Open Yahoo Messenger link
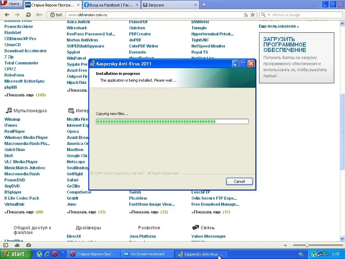The height and width of the screenshot is (259, 345). [208, 236]
